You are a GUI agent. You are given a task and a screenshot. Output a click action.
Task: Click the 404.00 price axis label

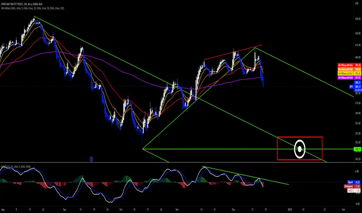[358, 57]
